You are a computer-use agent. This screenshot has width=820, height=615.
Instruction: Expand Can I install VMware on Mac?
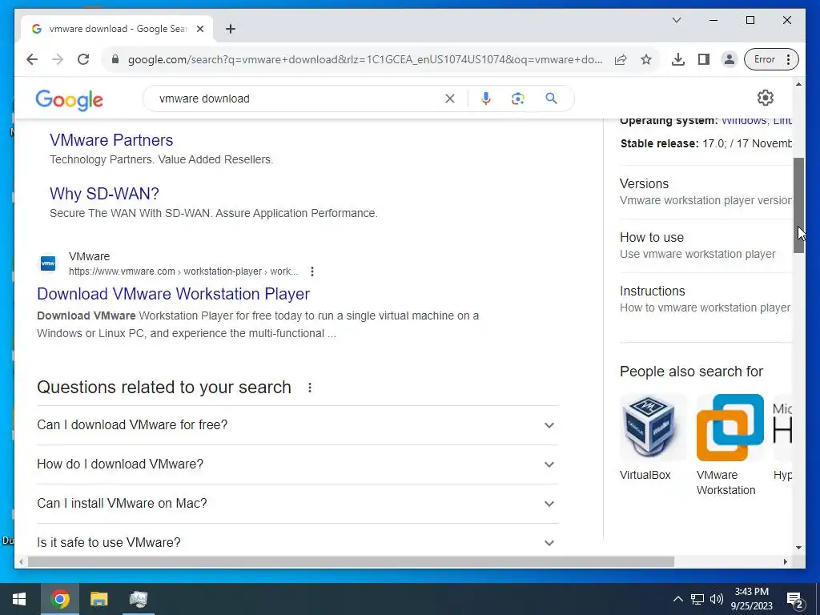298,504
